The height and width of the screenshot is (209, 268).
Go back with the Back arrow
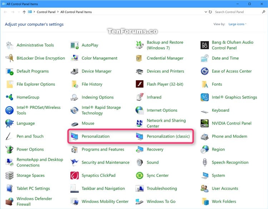pyautogui.click(x=5, y=12)
